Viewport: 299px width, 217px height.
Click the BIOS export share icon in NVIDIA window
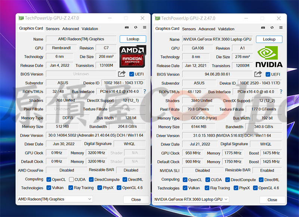(x=258, y=74)
